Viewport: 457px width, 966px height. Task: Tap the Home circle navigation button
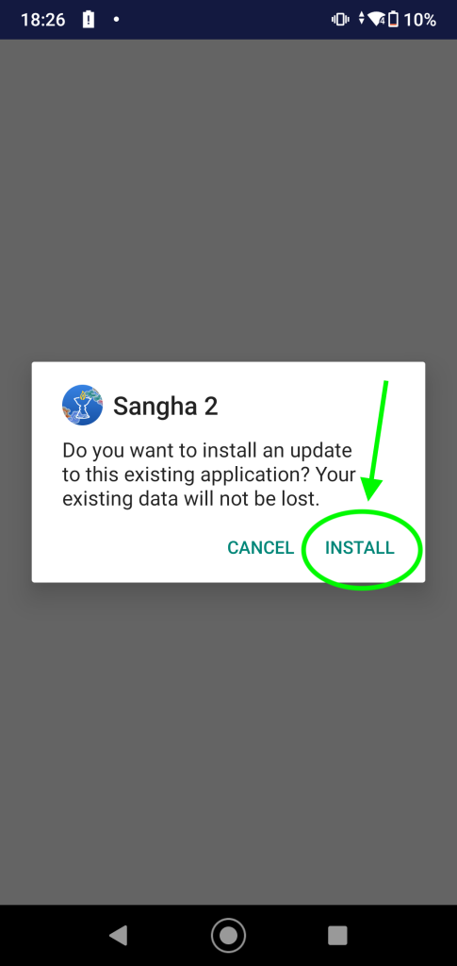pyautogui.click(x=228, y=935)
